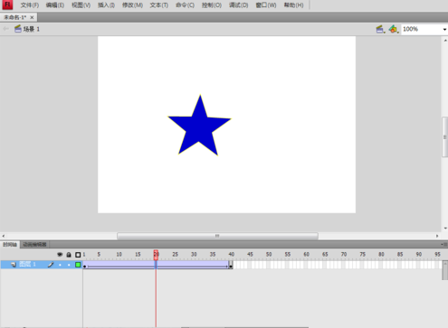Click frame number 60 on timeline ruler
The width and height of the screenshot is (448, 328).
[x=306, y=255]
